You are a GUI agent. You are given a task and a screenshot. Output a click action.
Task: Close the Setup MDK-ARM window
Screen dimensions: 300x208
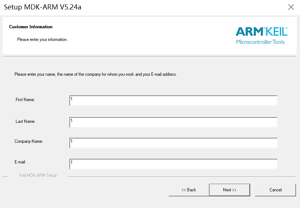point(291,7)
